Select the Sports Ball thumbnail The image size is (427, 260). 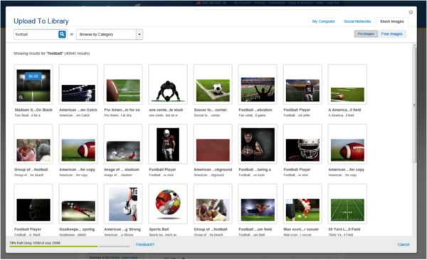[168, 203]
